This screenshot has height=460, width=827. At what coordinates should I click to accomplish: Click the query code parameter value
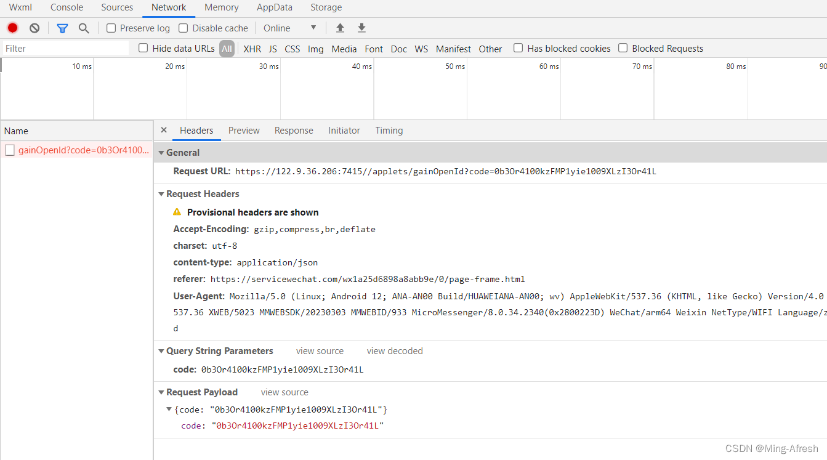(x=283, y=370)
